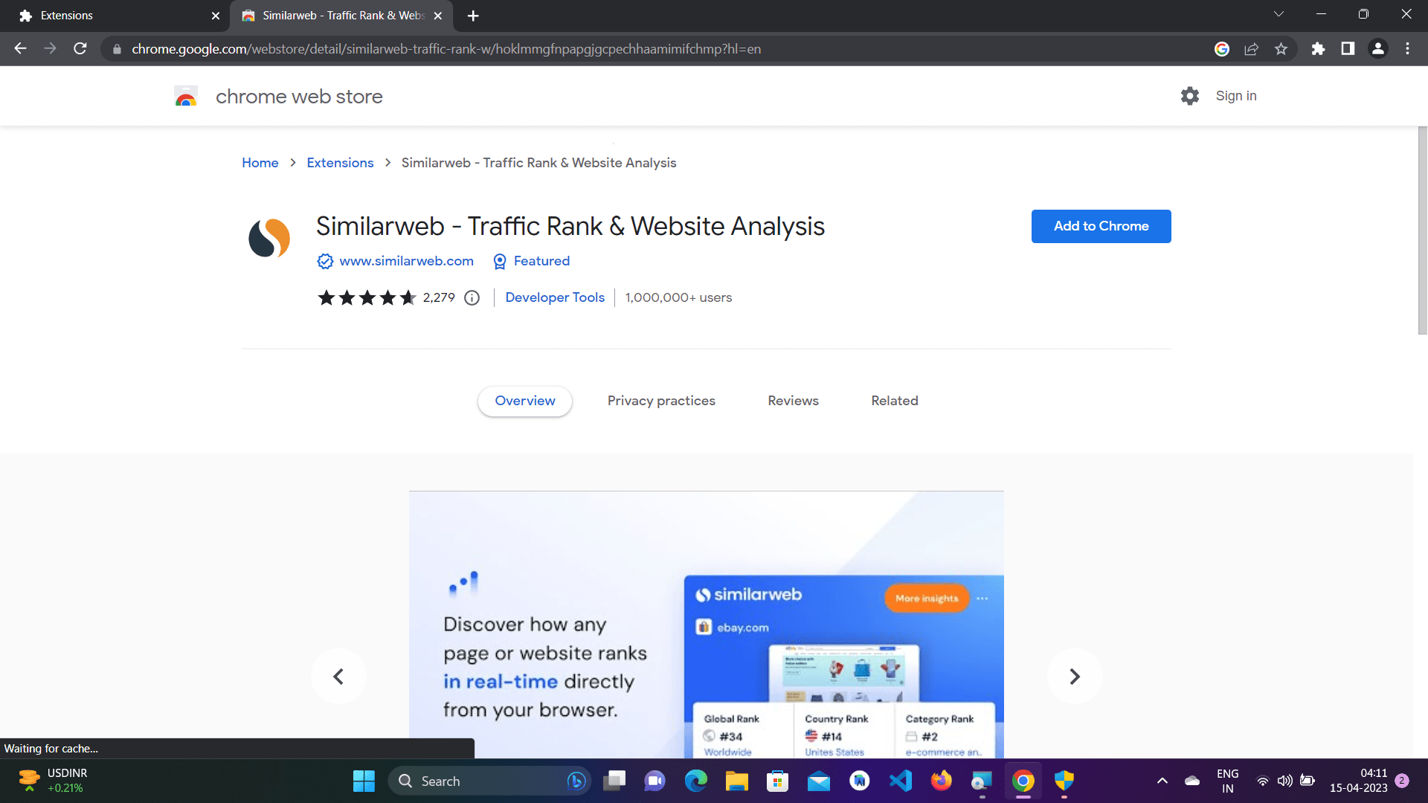Open the Windows Start menu
1428x803 pixels.
(364, 781)
